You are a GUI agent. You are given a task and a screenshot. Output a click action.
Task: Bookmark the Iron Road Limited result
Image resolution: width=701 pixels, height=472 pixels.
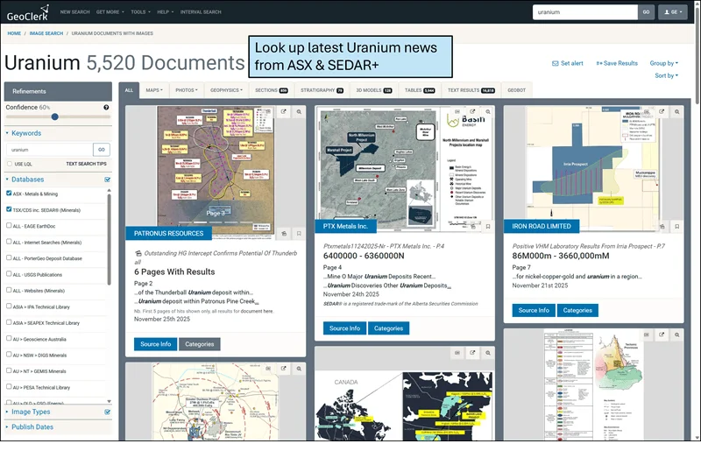677,226
